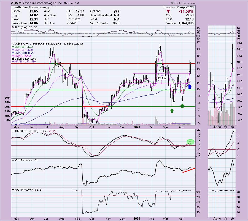This screenshot has height=221, width=248.
Task: Select the ADVM ticker symbol in title
Action: (x=16, y=3)
